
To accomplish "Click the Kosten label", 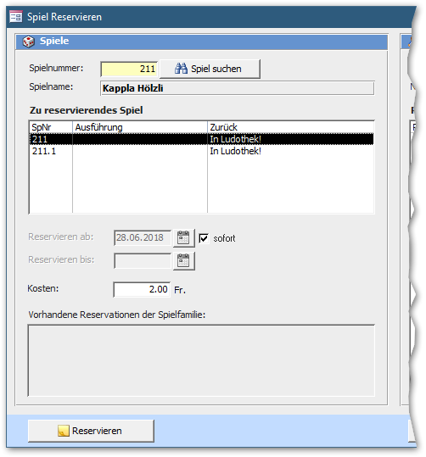I will (x=43, y=288).
